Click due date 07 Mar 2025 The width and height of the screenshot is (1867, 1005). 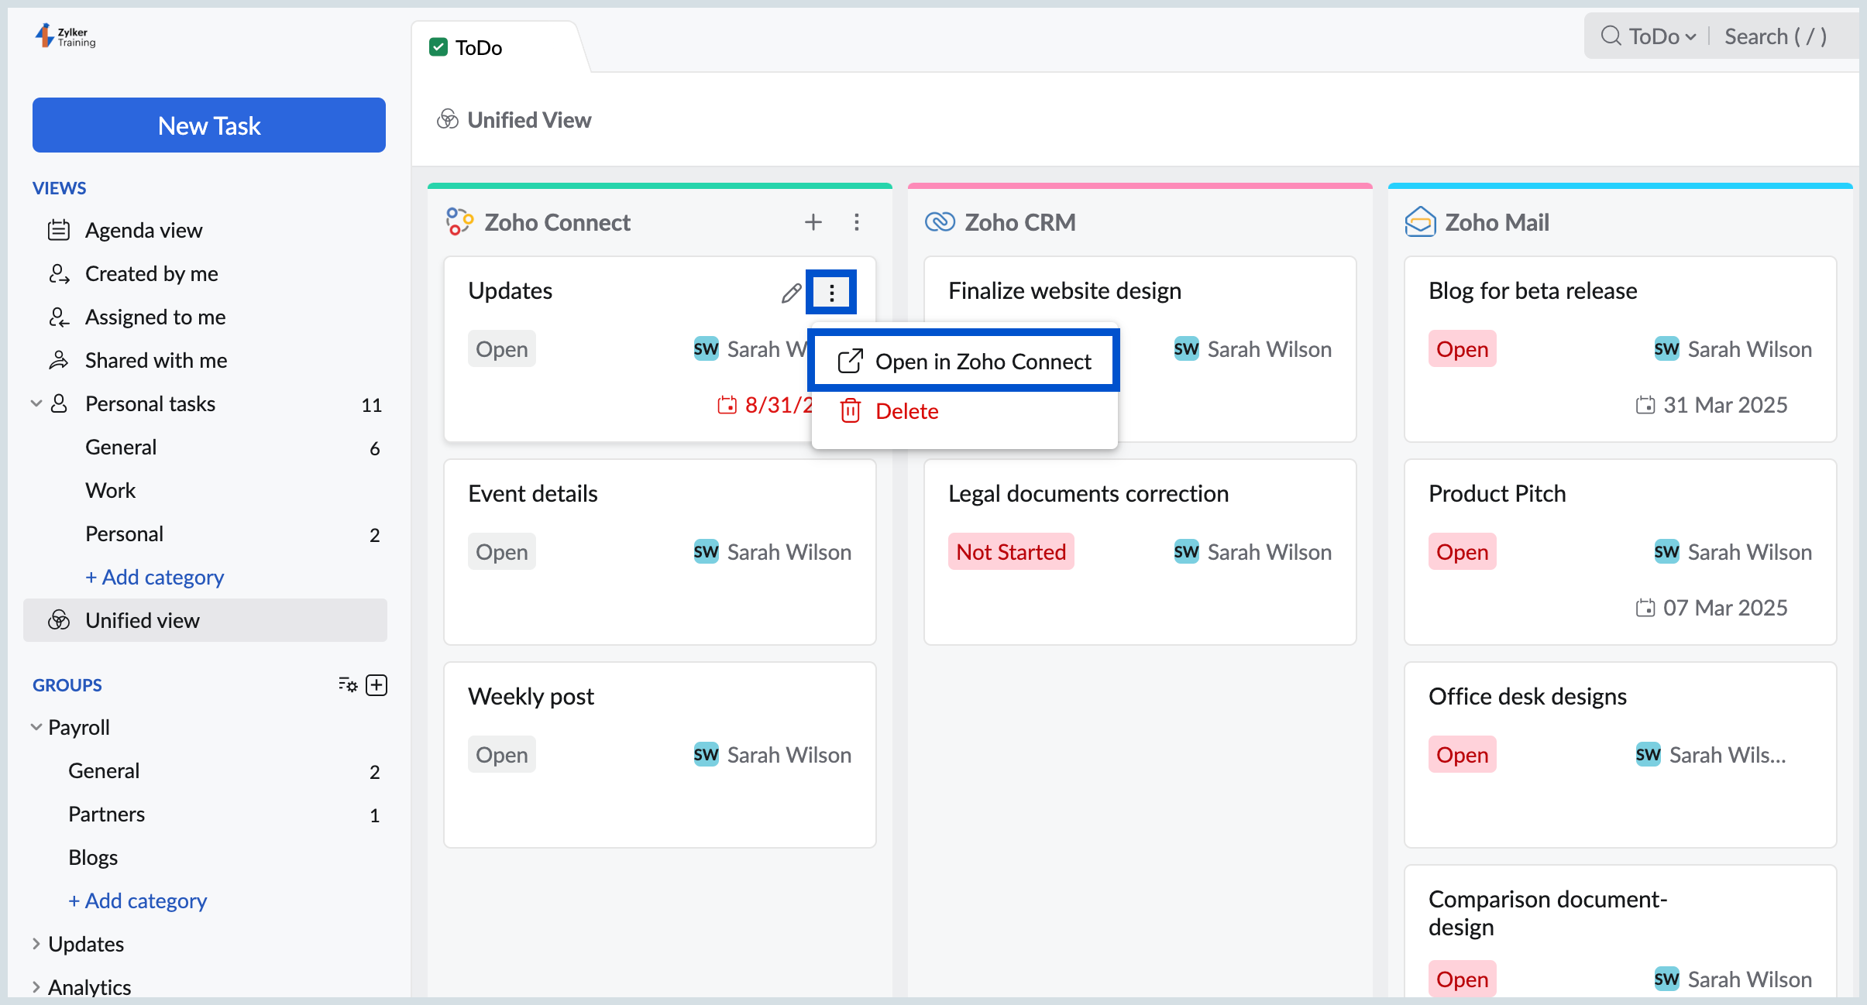(x=1711, y=608)
